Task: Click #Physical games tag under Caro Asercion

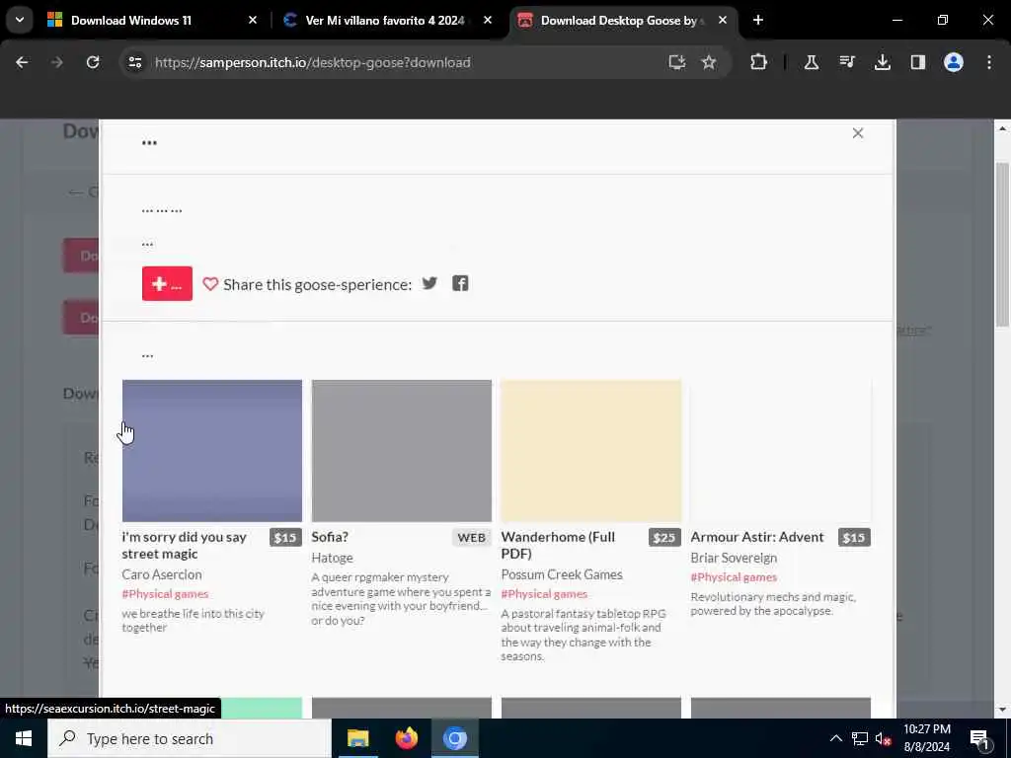Action: coord(165,593)
